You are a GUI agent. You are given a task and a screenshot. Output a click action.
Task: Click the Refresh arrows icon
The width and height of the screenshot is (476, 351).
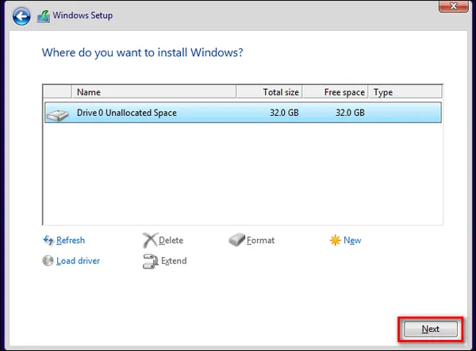[x=48, y=241]
